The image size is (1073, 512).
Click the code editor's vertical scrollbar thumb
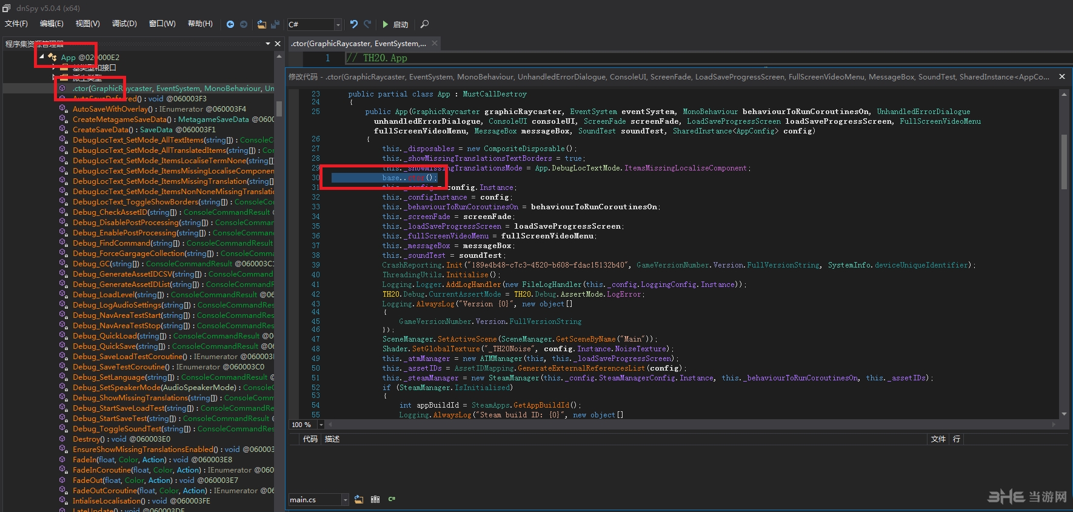click(1063, 161)
